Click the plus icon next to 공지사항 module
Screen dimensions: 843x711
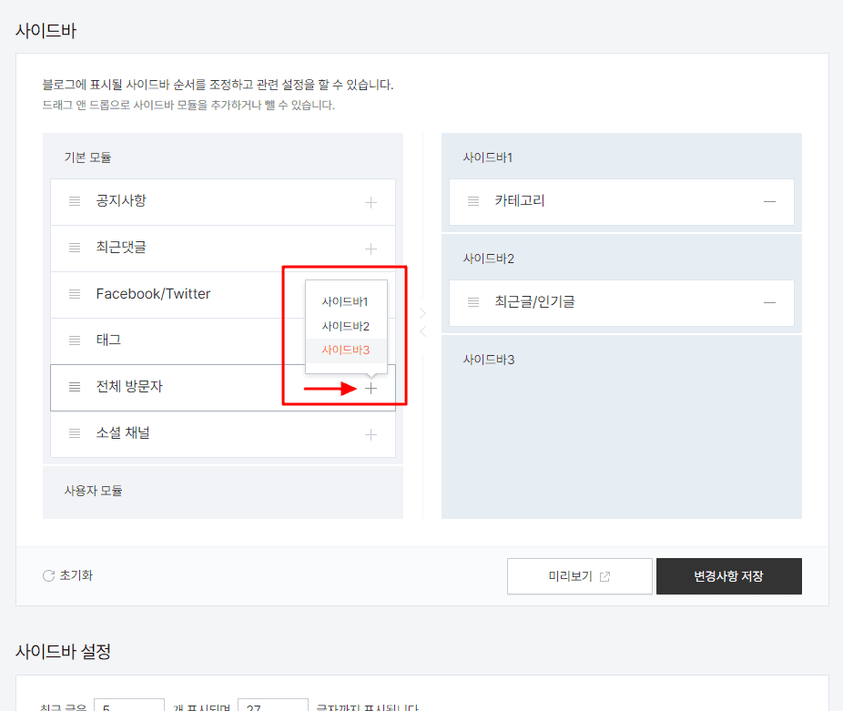click(x=371, y=201)
